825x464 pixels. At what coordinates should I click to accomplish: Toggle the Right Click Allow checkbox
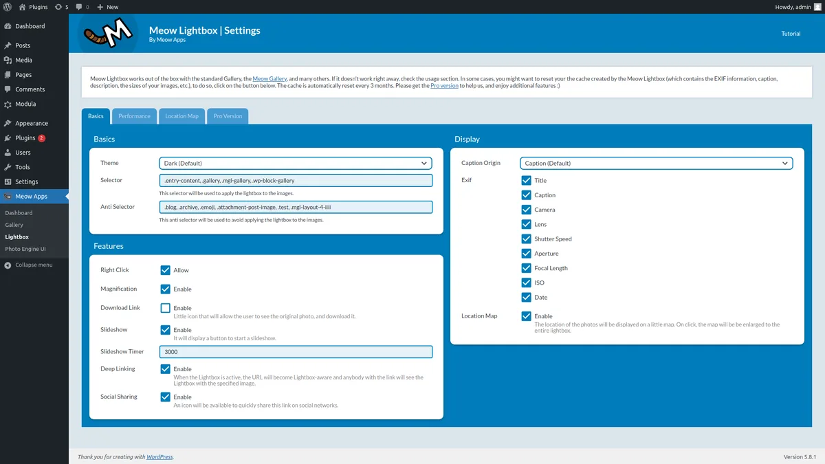coord(165,270)
